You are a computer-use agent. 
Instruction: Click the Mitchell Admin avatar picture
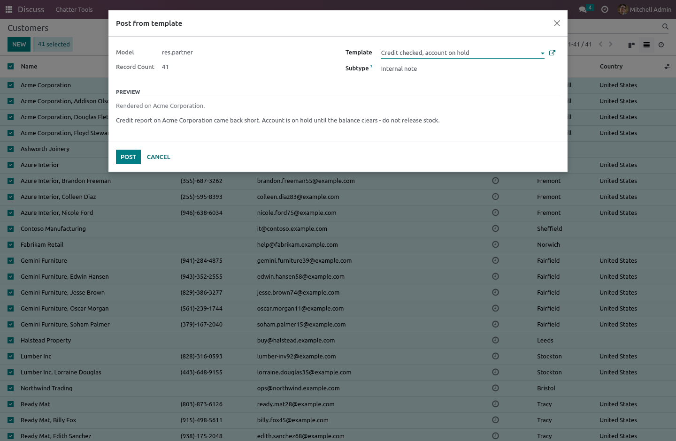click(x=623, y=9)
